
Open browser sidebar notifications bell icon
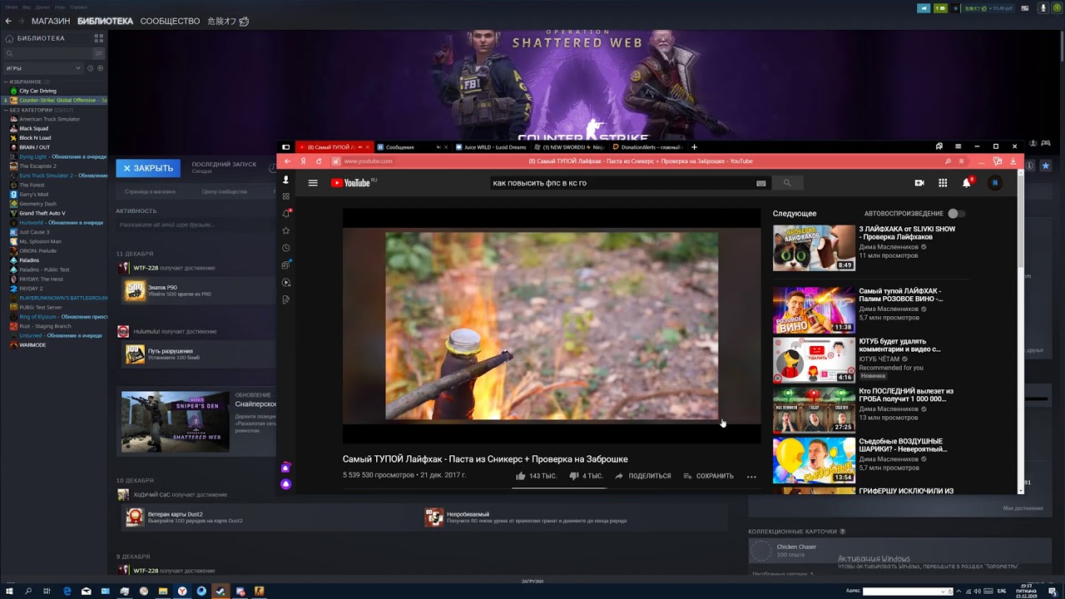pyautogui.click(x=286, y=214)
